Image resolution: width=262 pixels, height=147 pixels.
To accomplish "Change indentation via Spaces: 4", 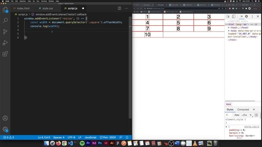I will (59, 137).
